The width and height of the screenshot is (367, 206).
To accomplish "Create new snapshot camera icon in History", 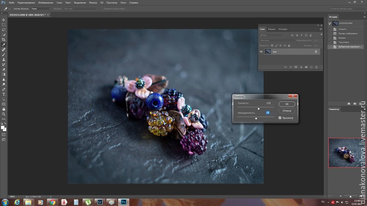I will [355, 104].
